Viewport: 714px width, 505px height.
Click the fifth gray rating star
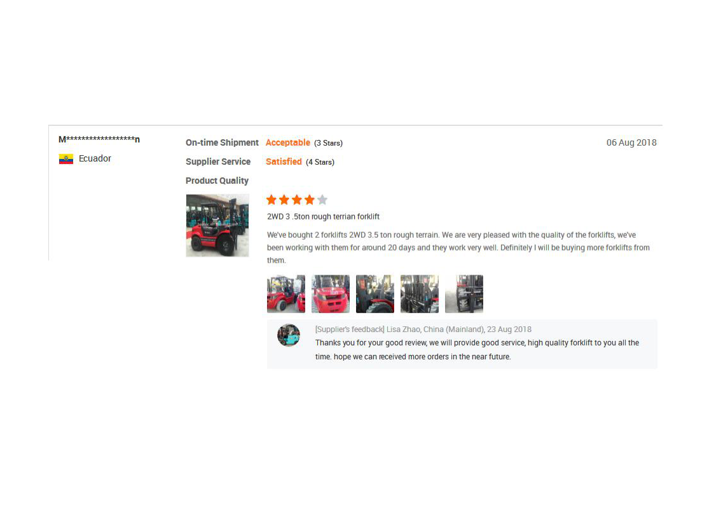click(x=322, y=200)
